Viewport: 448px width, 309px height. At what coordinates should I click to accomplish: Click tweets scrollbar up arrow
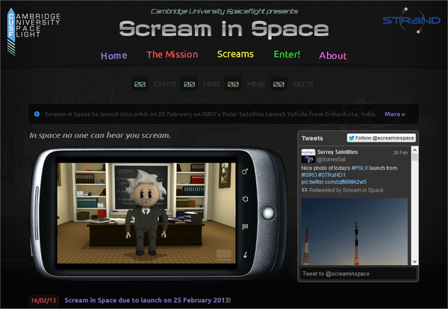pos(414,149)
